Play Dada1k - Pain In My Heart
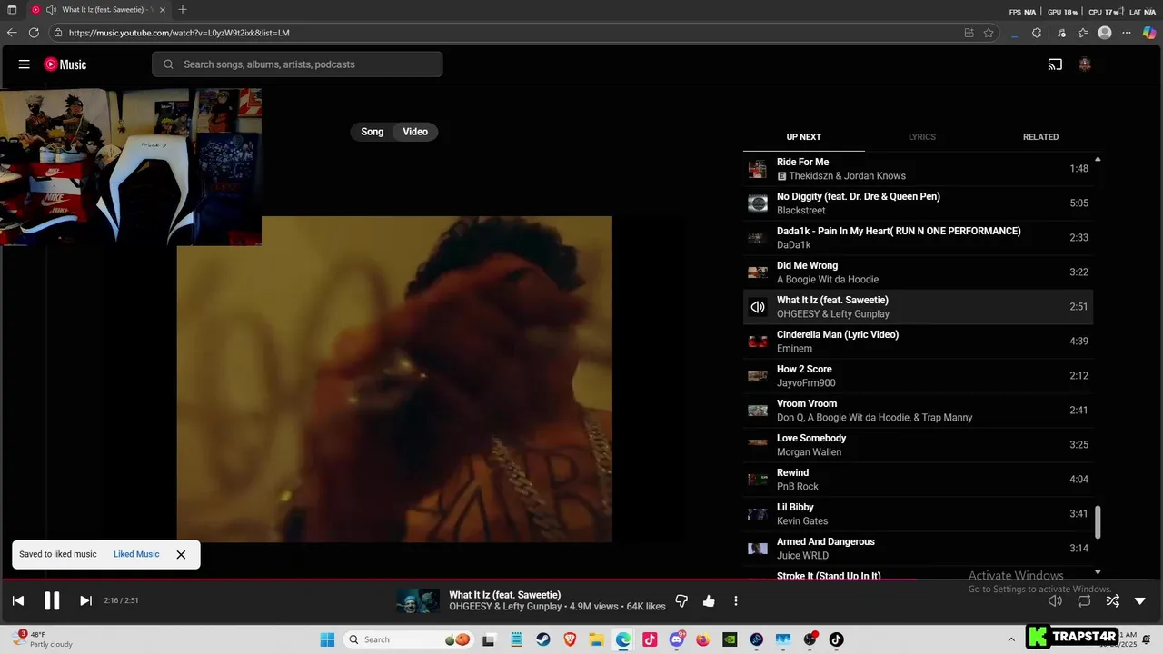The height and width of the screenshot is (654, 1163). pos(918,238)
